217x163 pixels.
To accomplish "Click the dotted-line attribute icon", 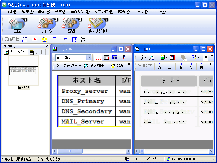I will tap(64, 39).
